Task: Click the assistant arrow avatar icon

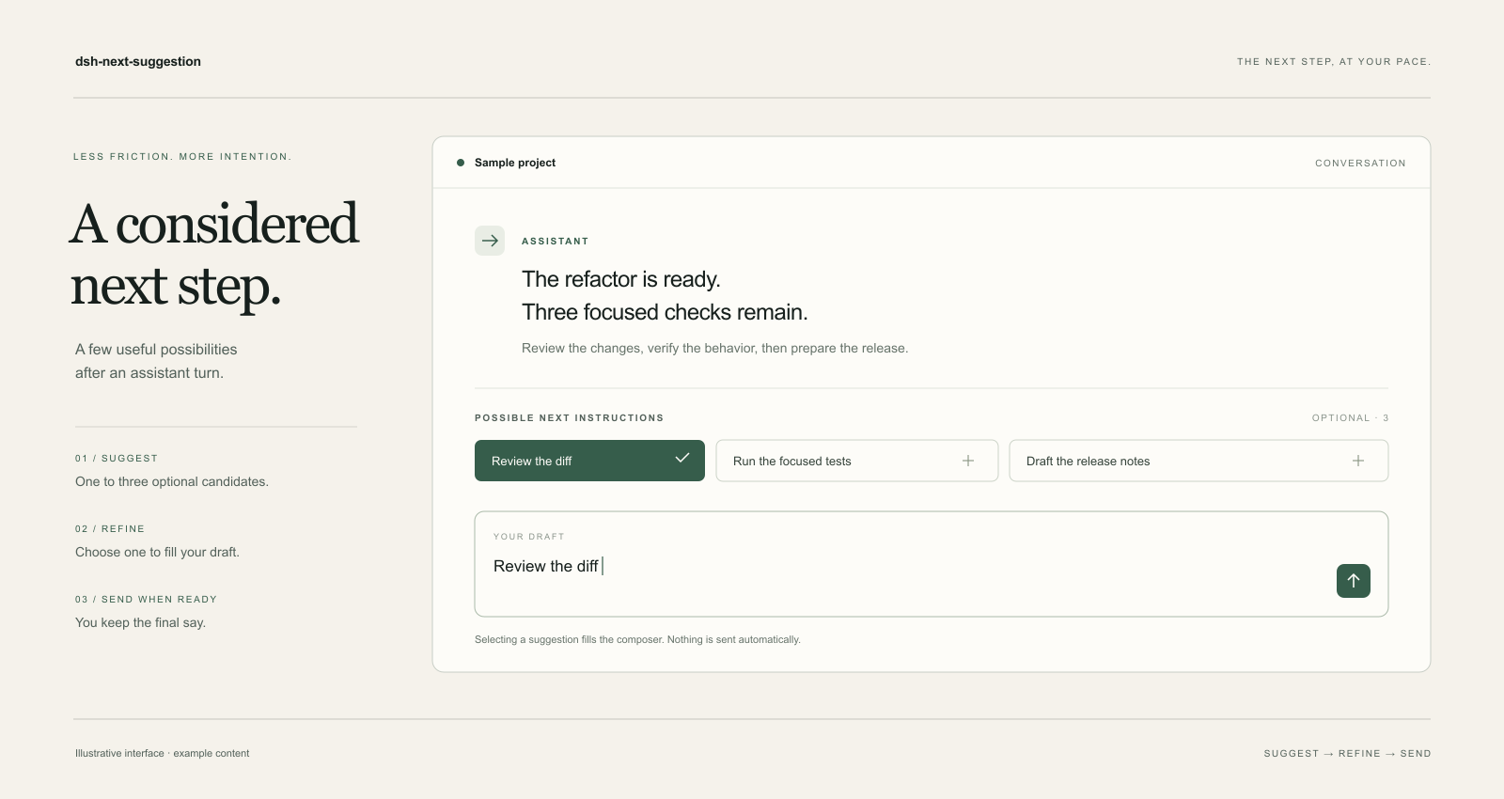Action: pyautogui.click(x=490, y=241)
